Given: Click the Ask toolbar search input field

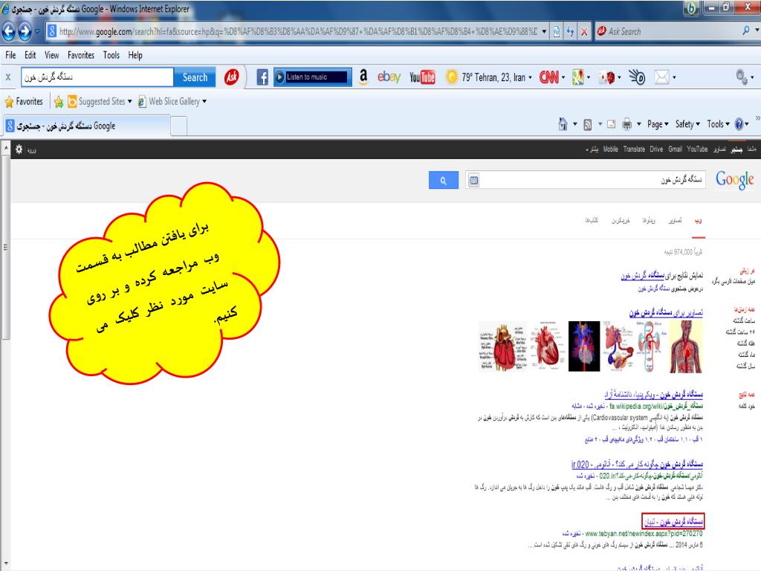Looking at the screenshot, I should click(97, 77).
